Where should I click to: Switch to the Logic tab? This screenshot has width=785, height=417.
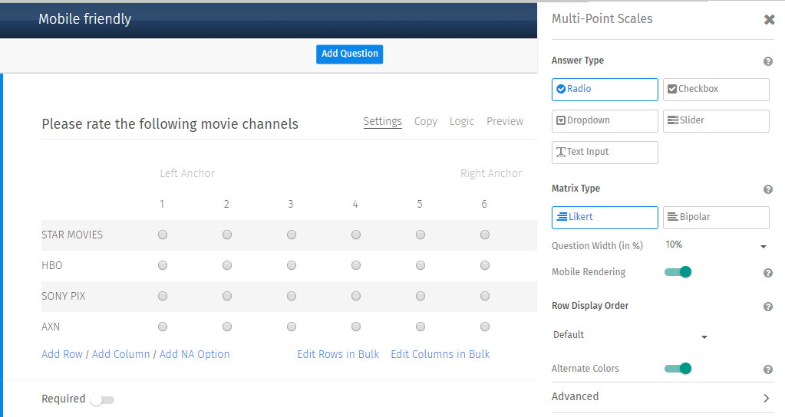pyautogui.click(x=461, y=121)
